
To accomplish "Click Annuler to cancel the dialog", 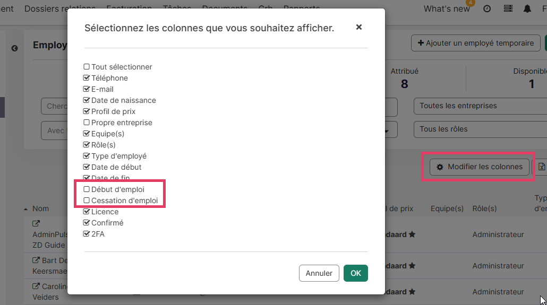I will [x=319, y=273].
